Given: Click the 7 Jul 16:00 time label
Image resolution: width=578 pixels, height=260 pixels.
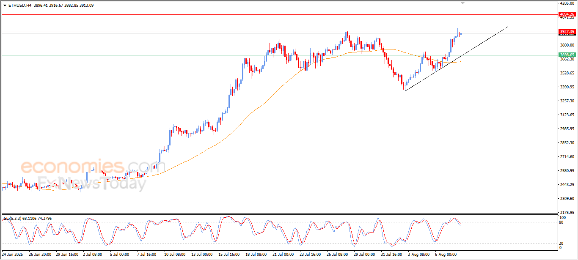Looking at the screenshot, I should tap(148, 255).
